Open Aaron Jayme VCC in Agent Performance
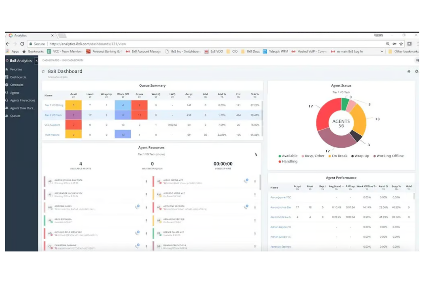This screenshot has height=283, width=424. 280,198
